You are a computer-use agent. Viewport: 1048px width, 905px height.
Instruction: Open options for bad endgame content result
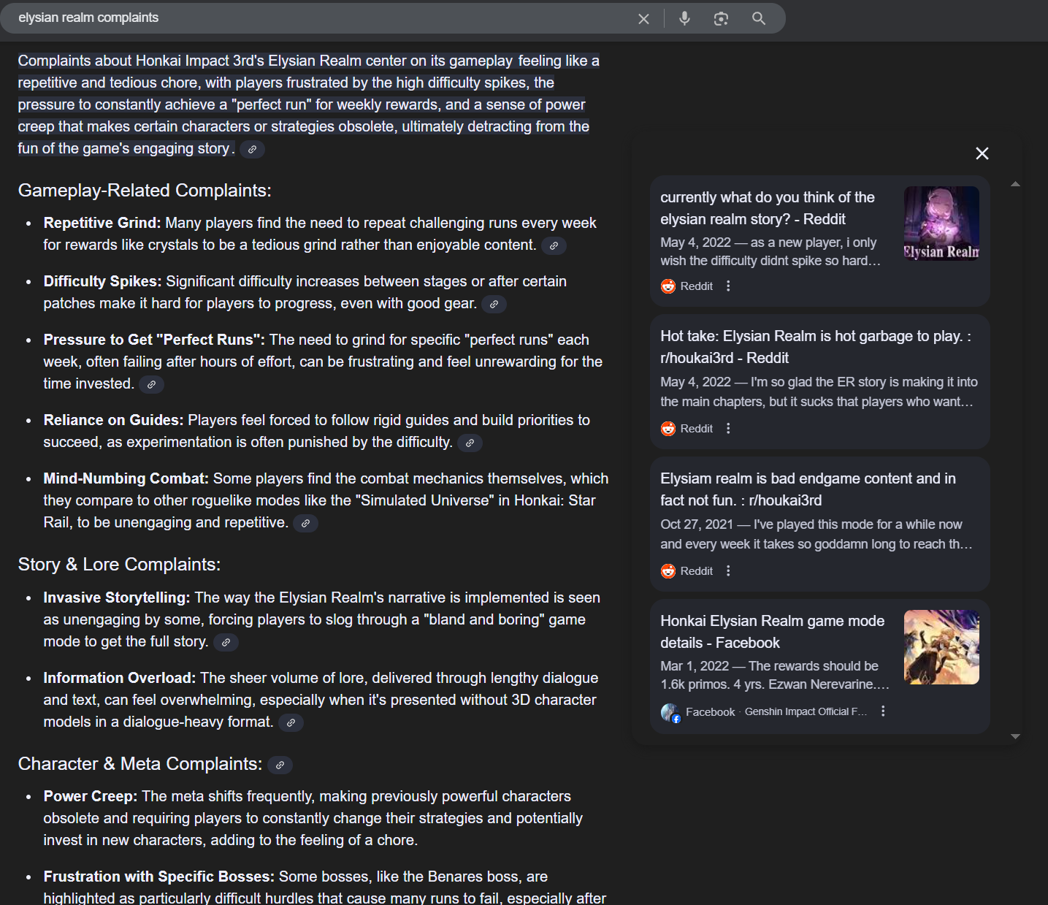tap(728, 571)
